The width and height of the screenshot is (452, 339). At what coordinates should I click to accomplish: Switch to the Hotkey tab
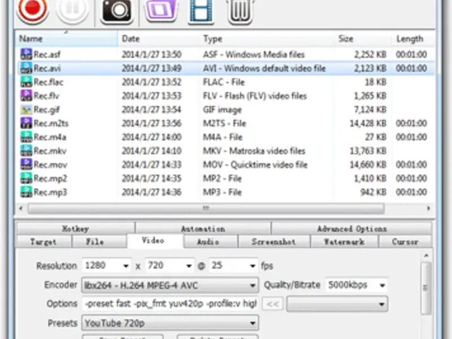(x=76, y=229)
